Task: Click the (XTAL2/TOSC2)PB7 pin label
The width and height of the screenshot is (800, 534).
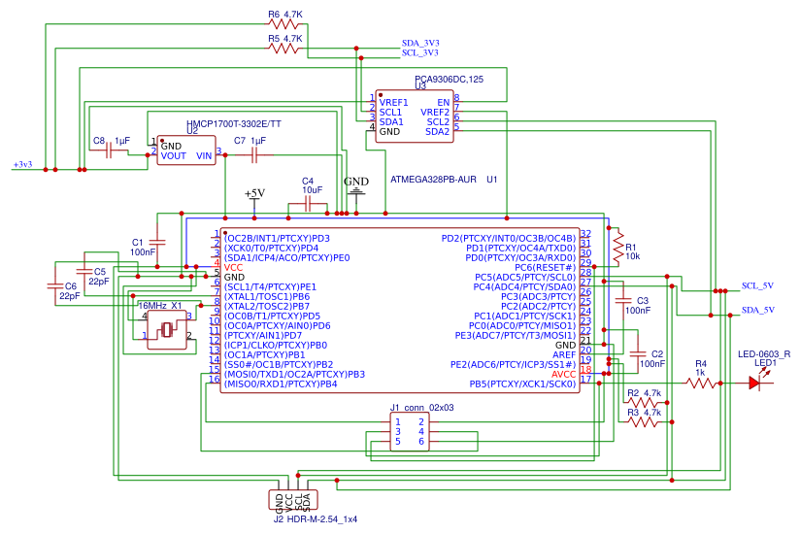Action: (x=267, y=306)
